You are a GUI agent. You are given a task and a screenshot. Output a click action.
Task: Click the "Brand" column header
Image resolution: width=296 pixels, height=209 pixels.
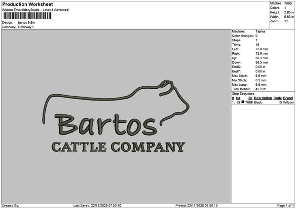[x=288, y=98]
